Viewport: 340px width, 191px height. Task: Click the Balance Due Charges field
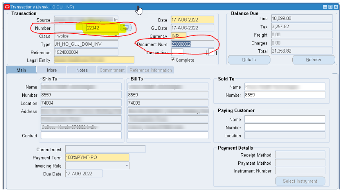point(302,43)
